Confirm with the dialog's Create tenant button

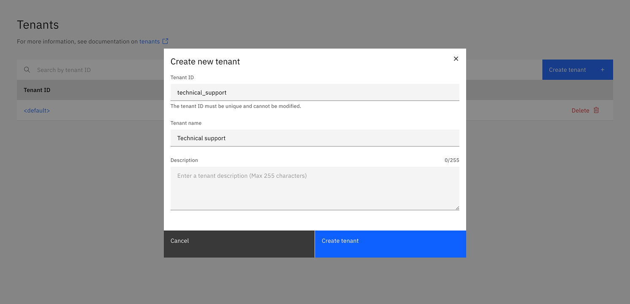click(x=391, y=244)
